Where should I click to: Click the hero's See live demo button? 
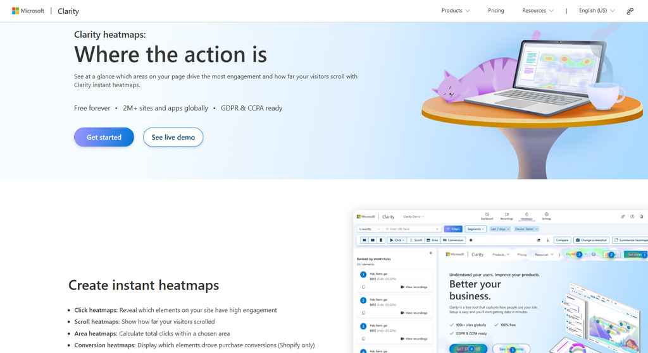pyautogui.click(x=173, y=137)
